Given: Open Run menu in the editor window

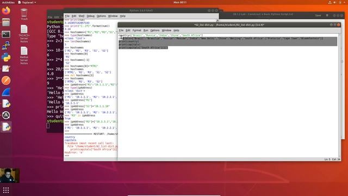Looking at the screenshot, I should (146, 30).
